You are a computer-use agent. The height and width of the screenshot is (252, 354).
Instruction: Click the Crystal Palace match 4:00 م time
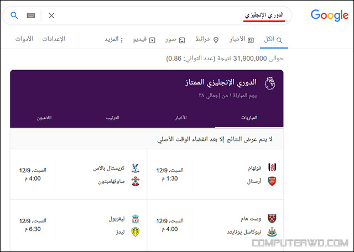33,179
